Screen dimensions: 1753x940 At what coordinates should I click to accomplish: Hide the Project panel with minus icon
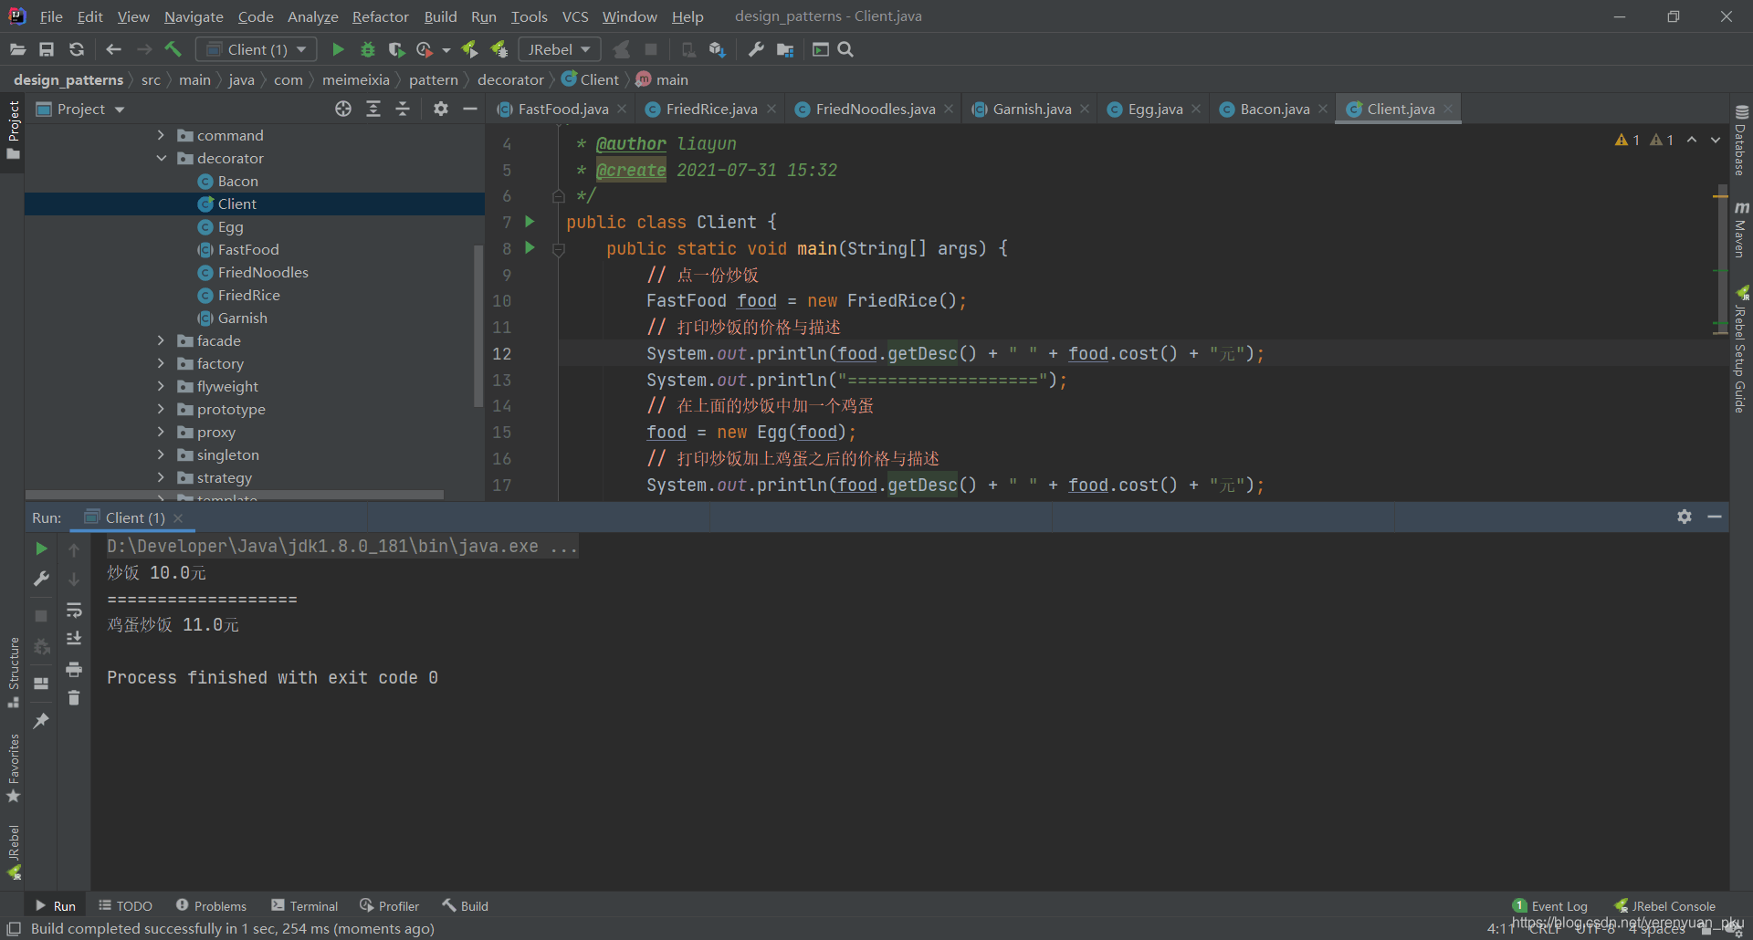(x=470, y=109)
